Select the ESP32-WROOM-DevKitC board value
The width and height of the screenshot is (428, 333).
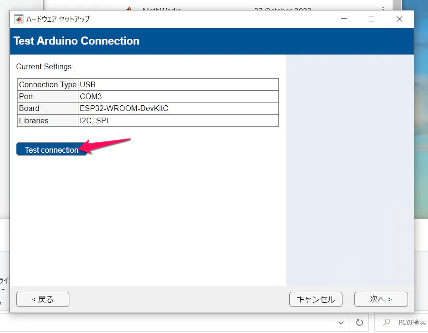pyautogui.click(x=178, y=109)
